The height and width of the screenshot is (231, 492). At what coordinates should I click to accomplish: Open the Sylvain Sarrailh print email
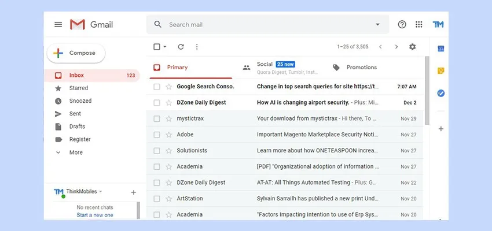[x=318, y=199]
